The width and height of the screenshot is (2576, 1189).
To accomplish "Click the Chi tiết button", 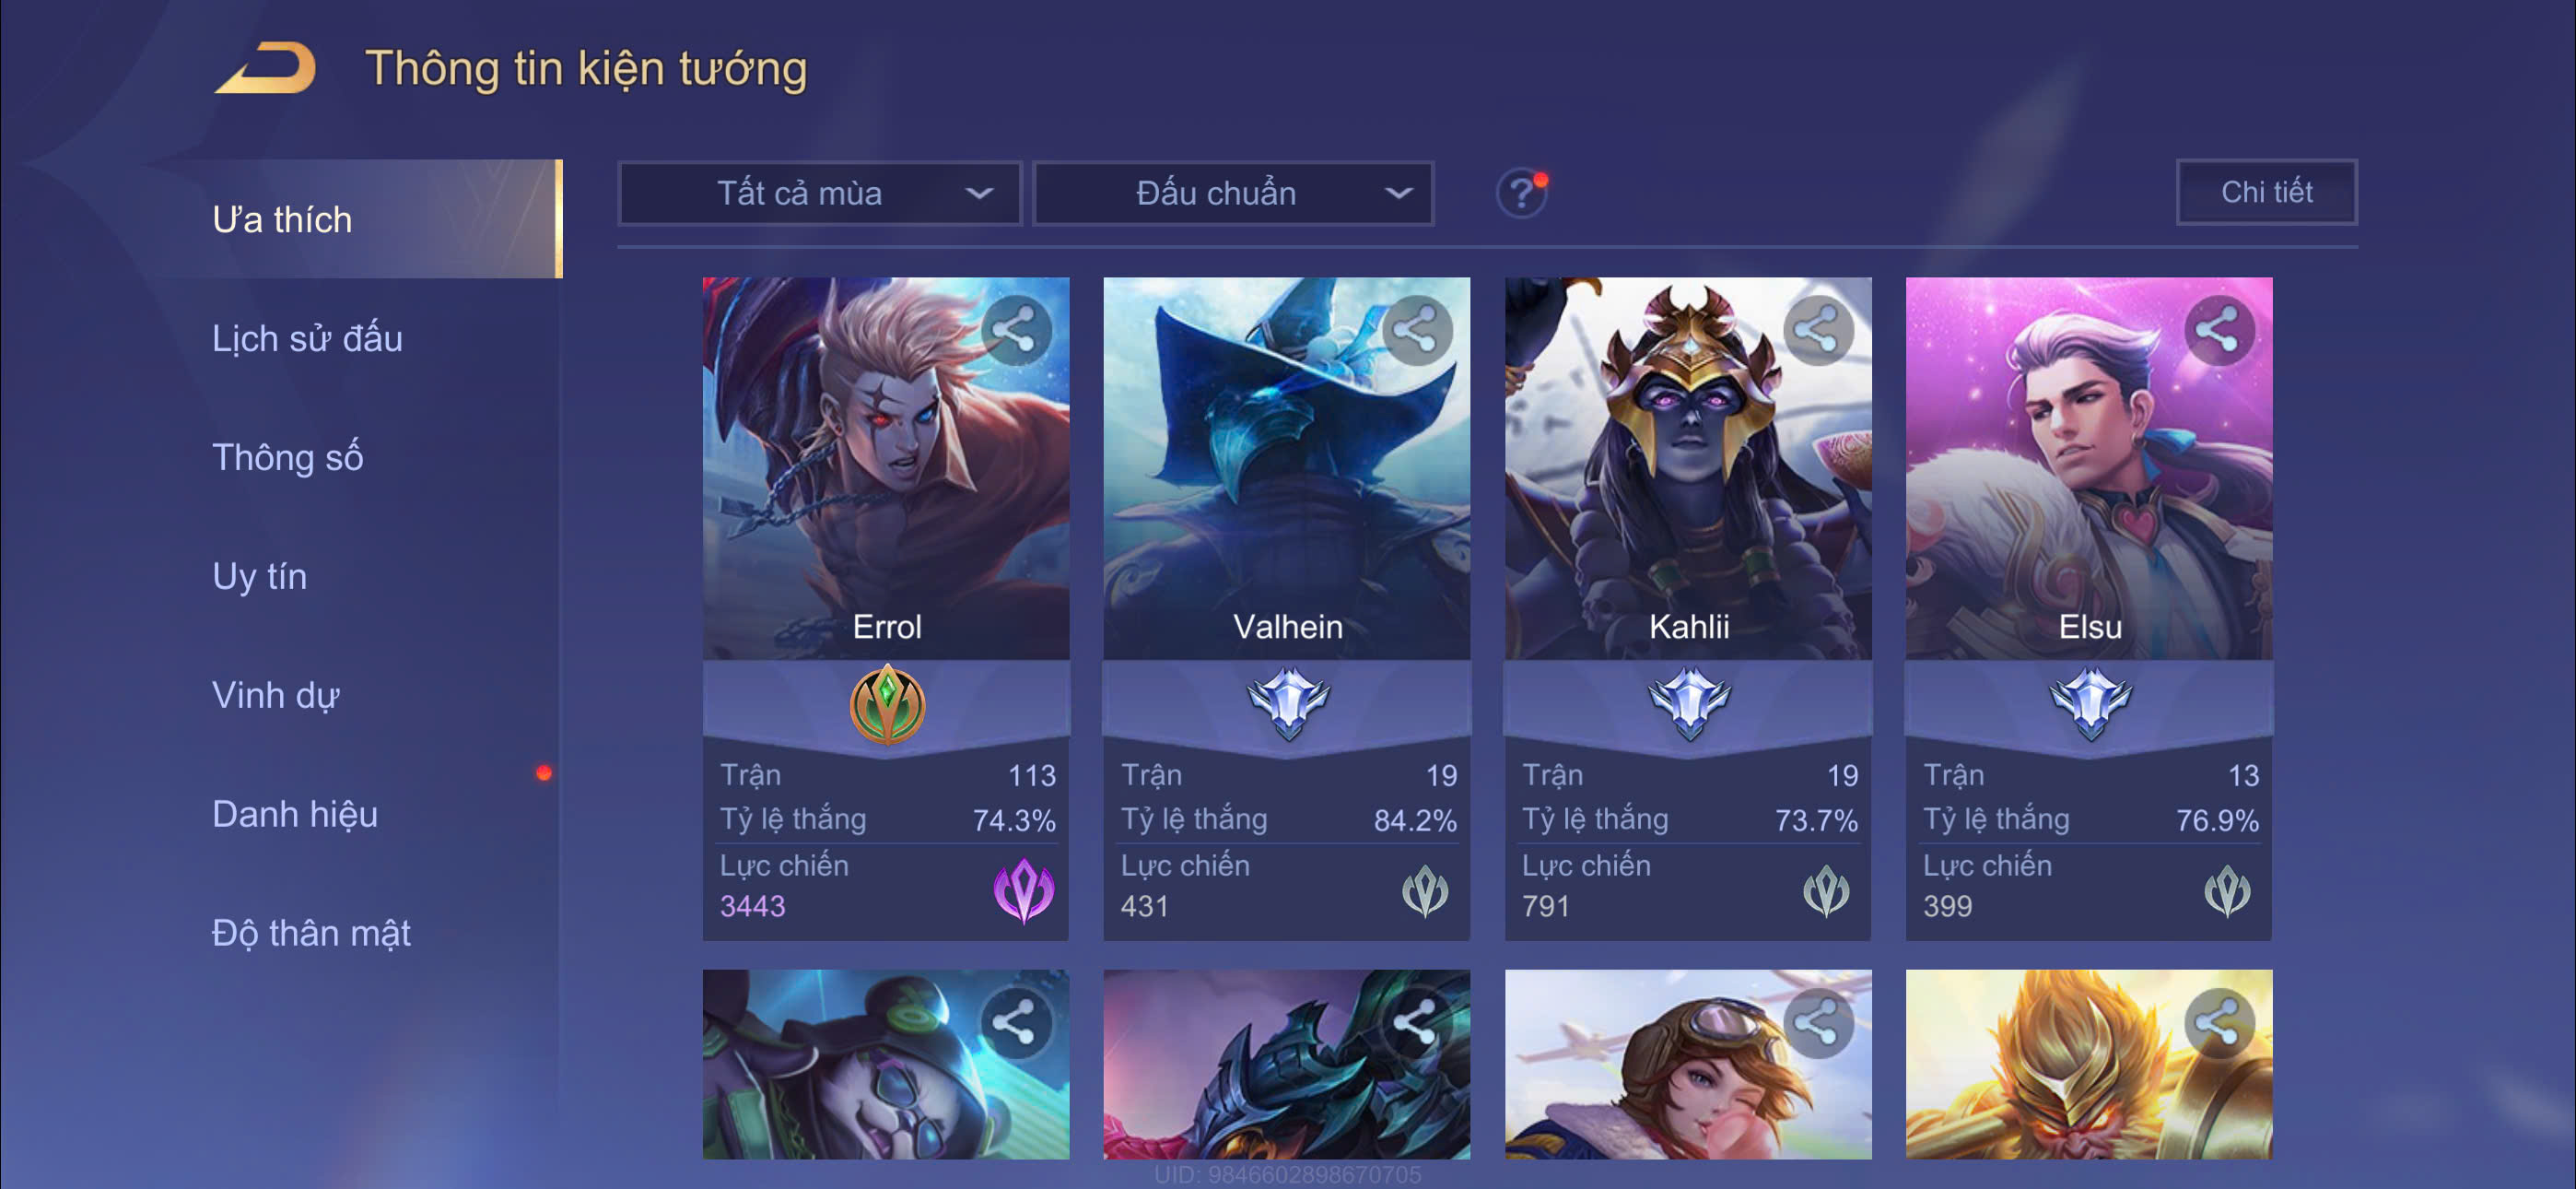I will pos(2265,191).
